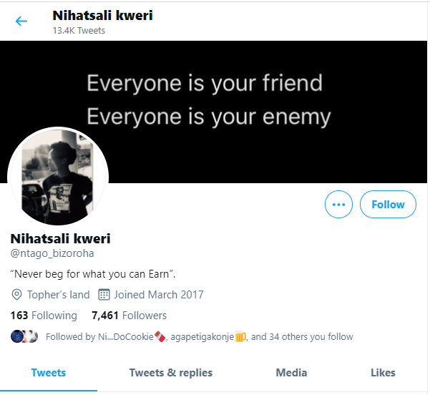This screenshot has width=430, height=395.
Task: Open the three-dot more options button
Action: pos(338,205)
